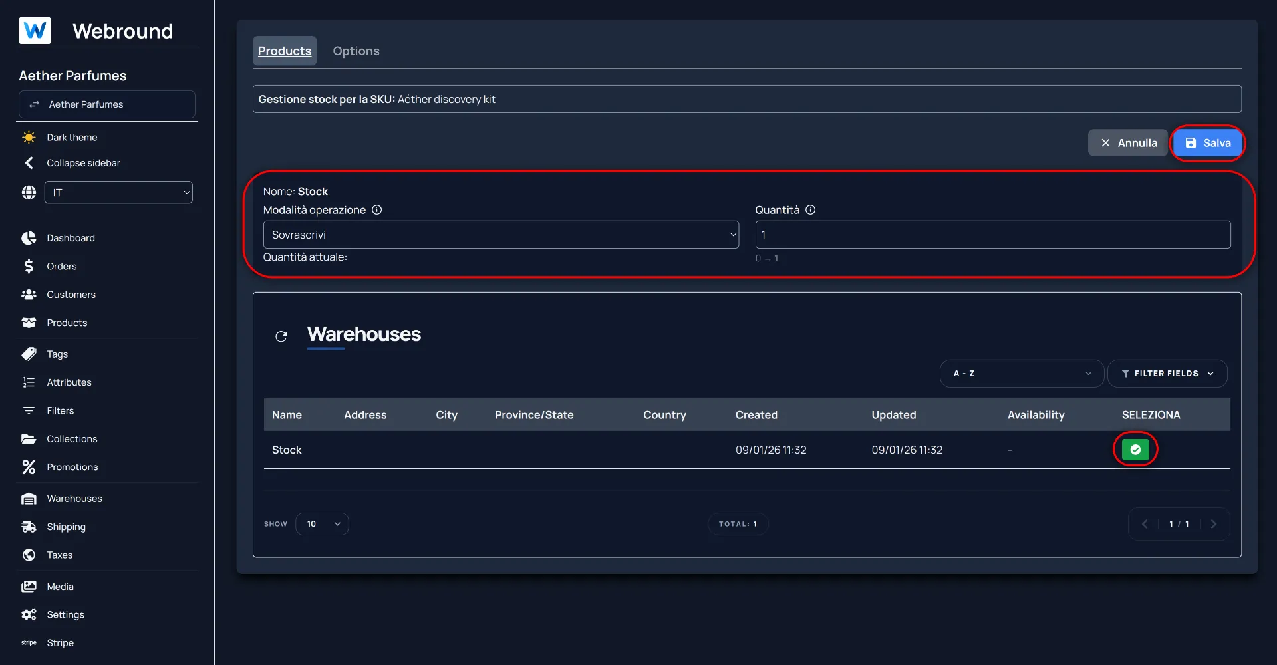
Task: Open Promotions in the sidebar
Action: click(x=72, y=467)
